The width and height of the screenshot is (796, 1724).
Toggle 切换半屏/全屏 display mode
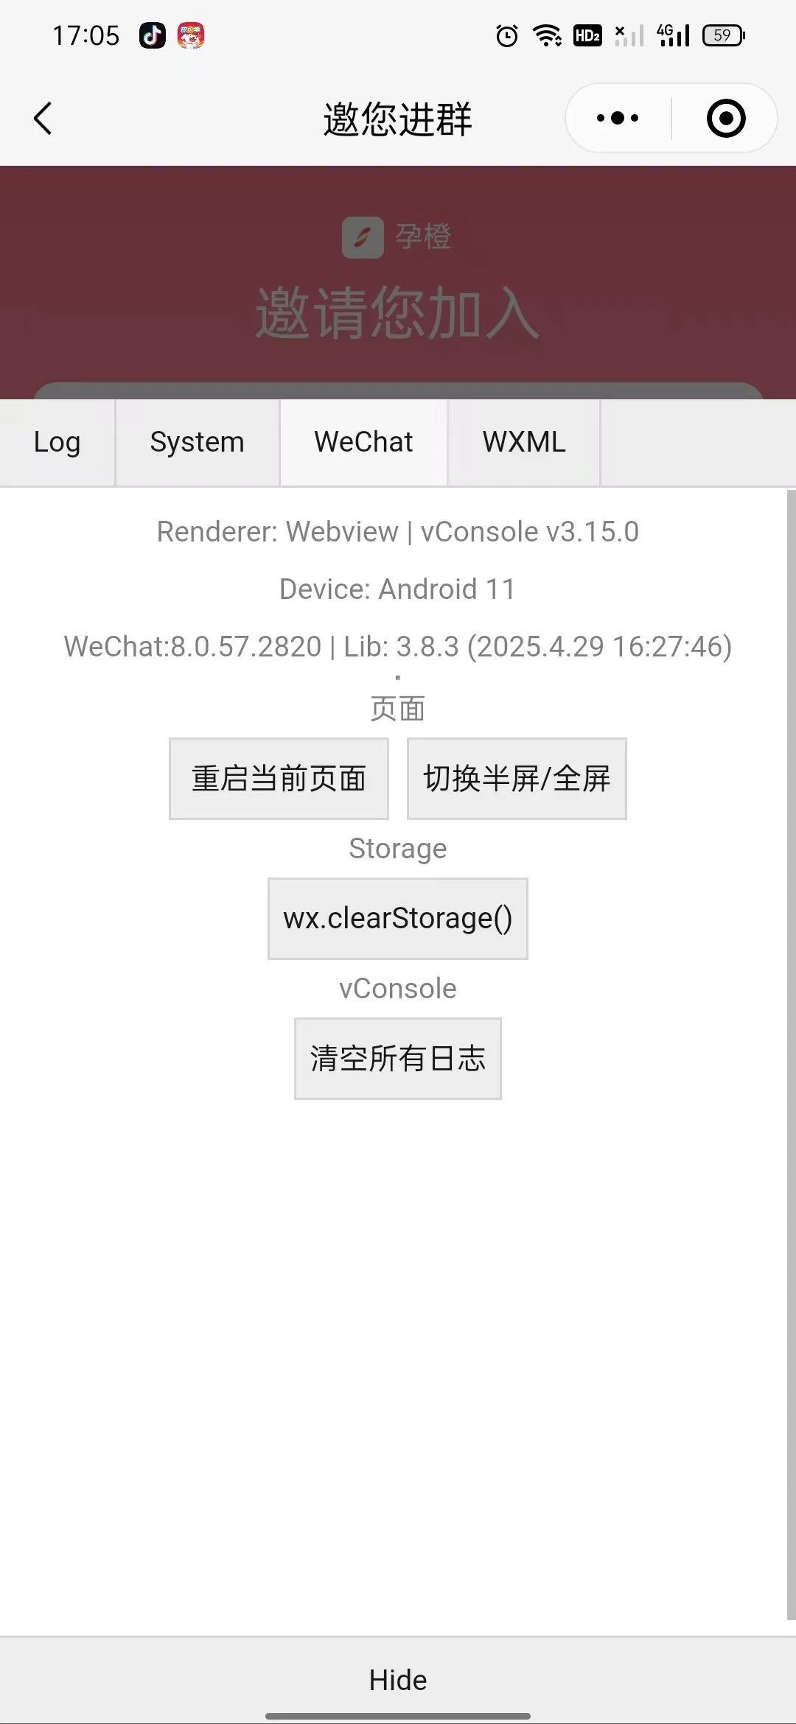click(517, 779)
